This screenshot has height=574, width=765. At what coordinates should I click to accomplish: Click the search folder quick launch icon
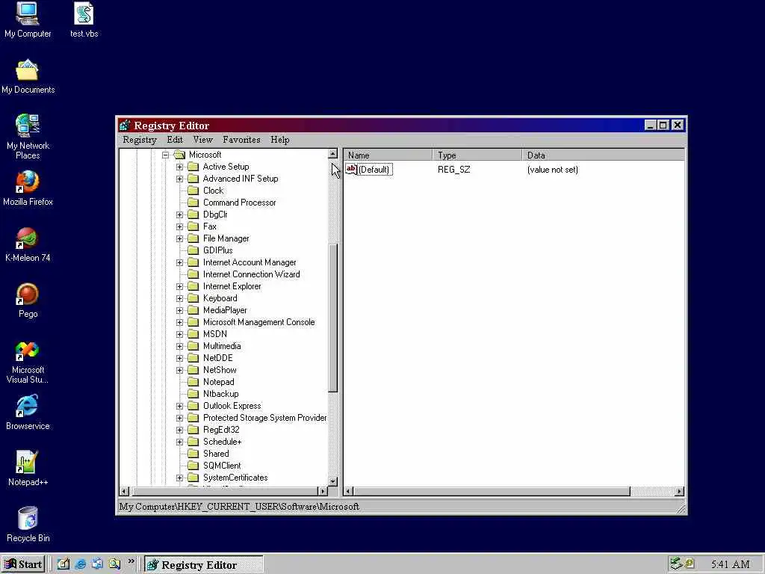point(114,564)
